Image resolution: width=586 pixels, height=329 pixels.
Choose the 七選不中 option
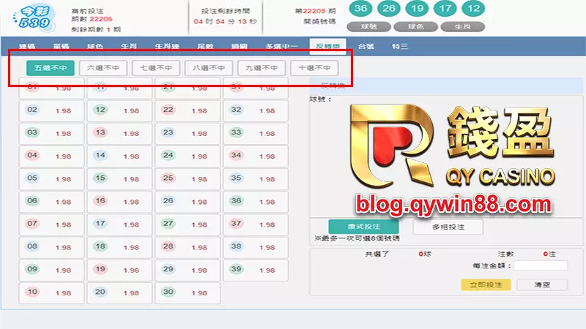156,68
